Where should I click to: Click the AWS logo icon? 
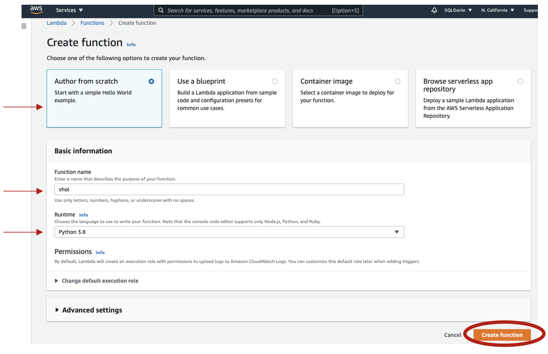coord(36,10)
